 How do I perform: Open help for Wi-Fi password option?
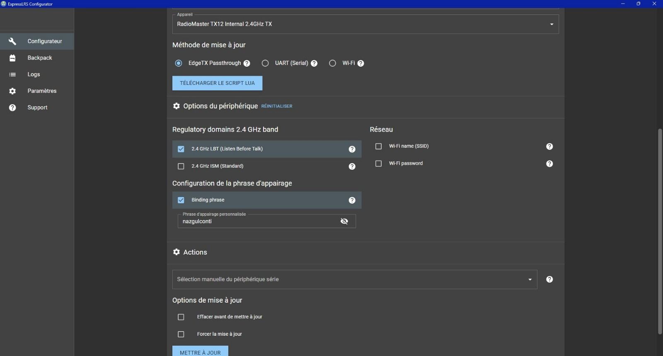[x=549, y=164]
